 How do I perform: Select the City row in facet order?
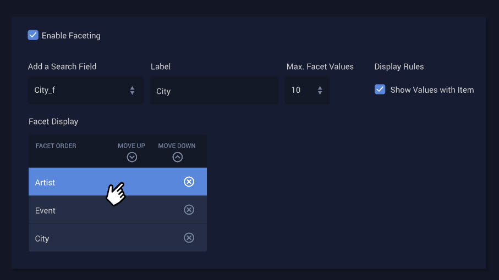[x=118, y=238]
